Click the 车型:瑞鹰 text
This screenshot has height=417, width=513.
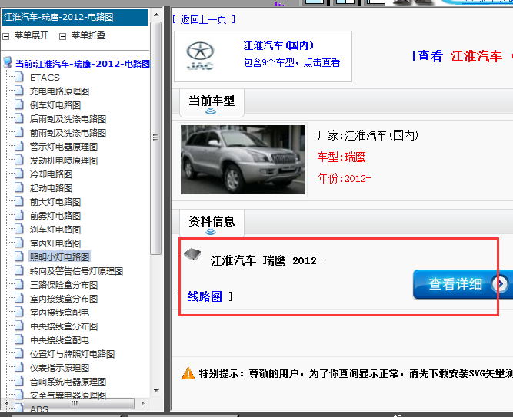pyautogui.click(x=341, y=157)
